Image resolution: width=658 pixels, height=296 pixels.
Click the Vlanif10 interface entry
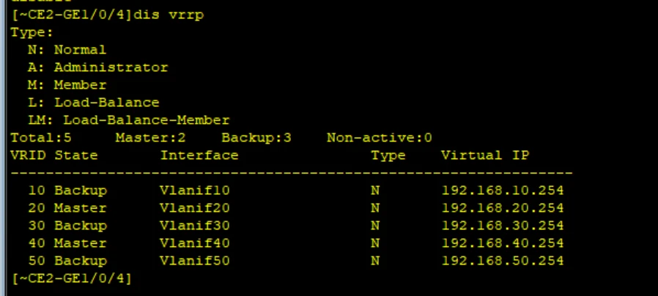point(195,190)
